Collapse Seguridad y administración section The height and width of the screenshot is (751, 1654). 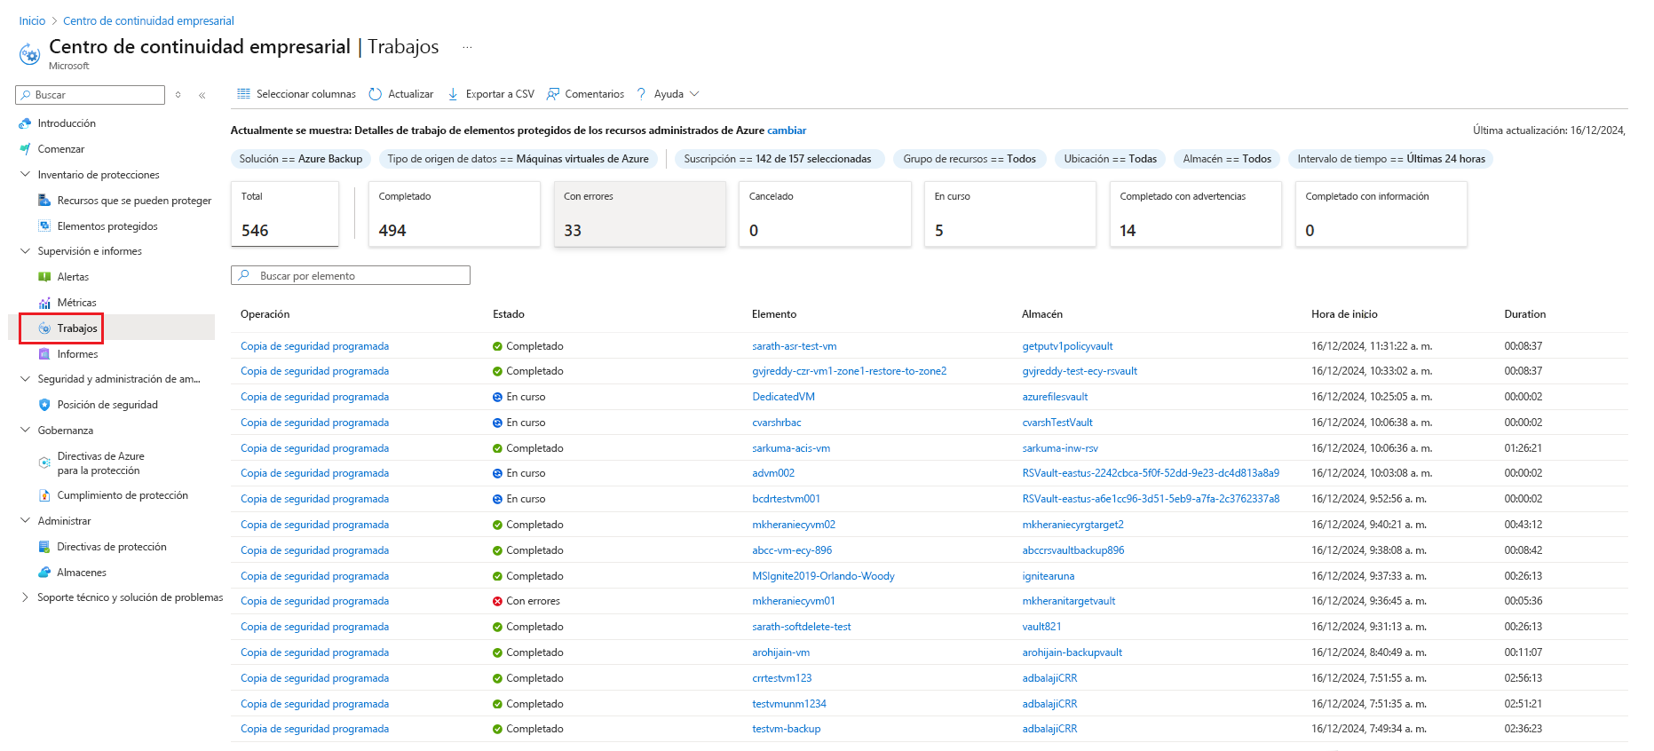point(25,379)
